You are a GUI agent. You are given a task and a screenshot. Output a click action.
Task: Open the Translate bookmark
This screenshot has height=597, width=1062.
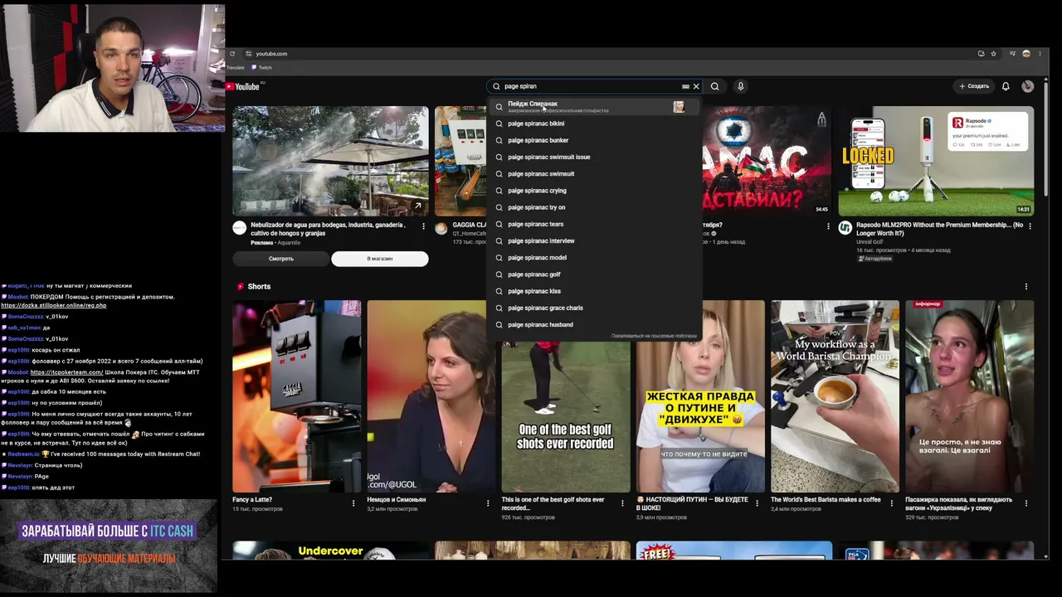(x=236, y=68)
